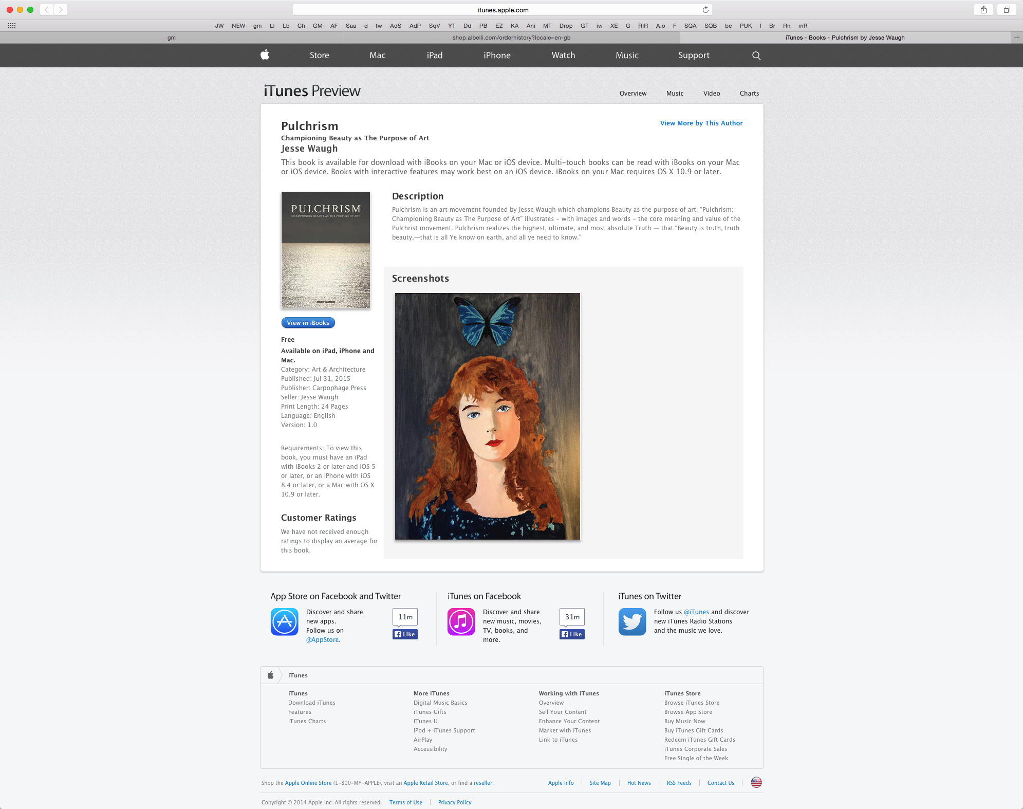The height and width of the screenshot is (809, 1023).
Task: Open the Apple Online Store link
Action: click(x=308, y=783)
